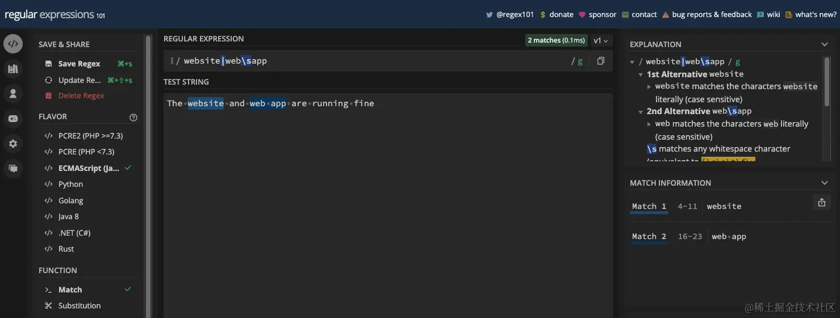Click Update Regex

pos(80,80)
